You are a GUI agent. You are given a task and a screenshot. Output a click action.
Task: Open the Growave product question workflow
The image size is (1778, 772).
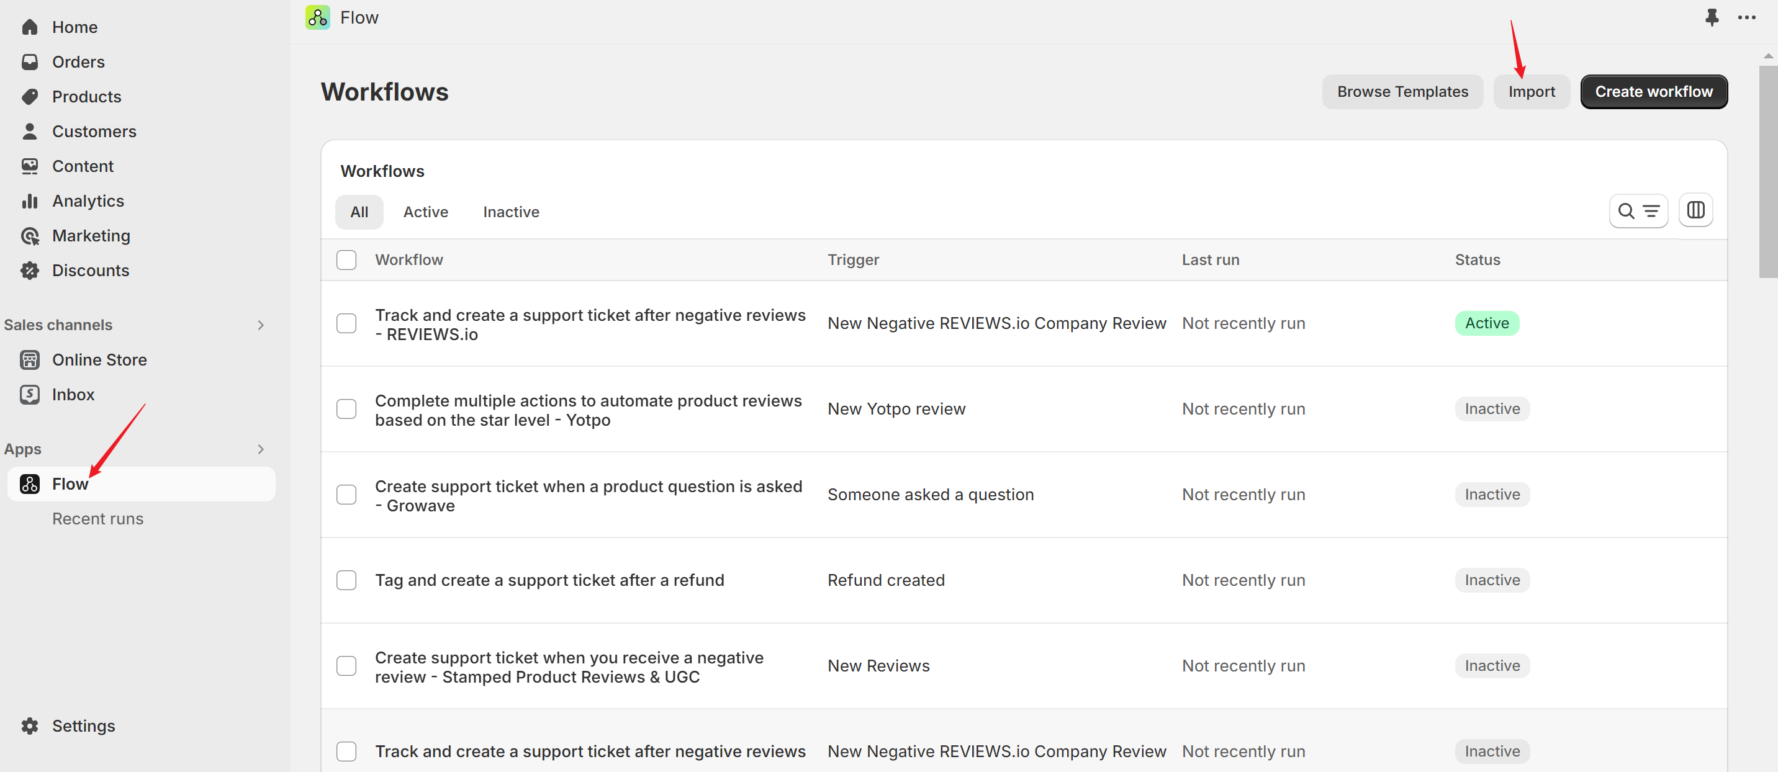click(x=588, y=496)
